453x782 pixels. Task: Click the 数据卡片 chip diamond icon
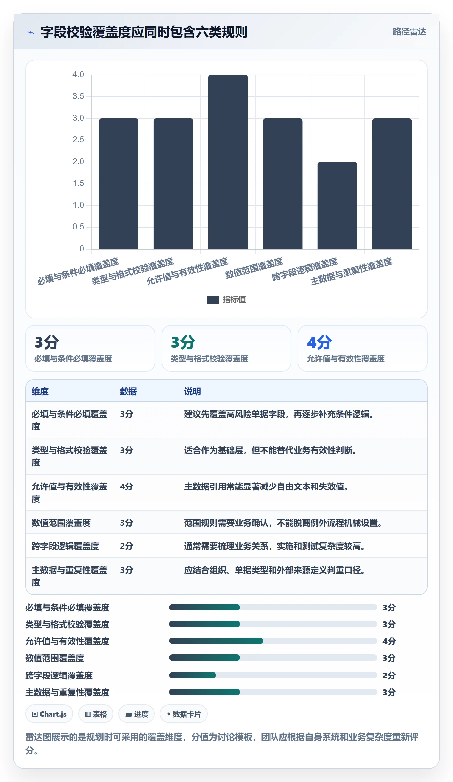(x=169, y=714)
